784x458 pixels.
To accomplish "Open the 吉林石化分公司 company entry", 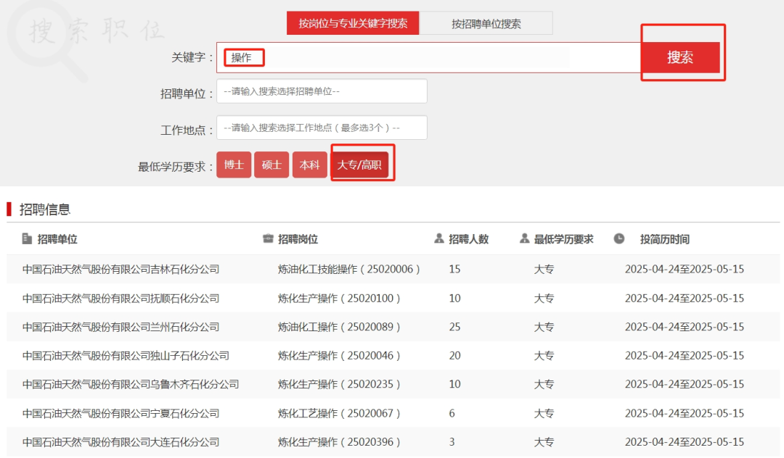I will coord(121,269).
